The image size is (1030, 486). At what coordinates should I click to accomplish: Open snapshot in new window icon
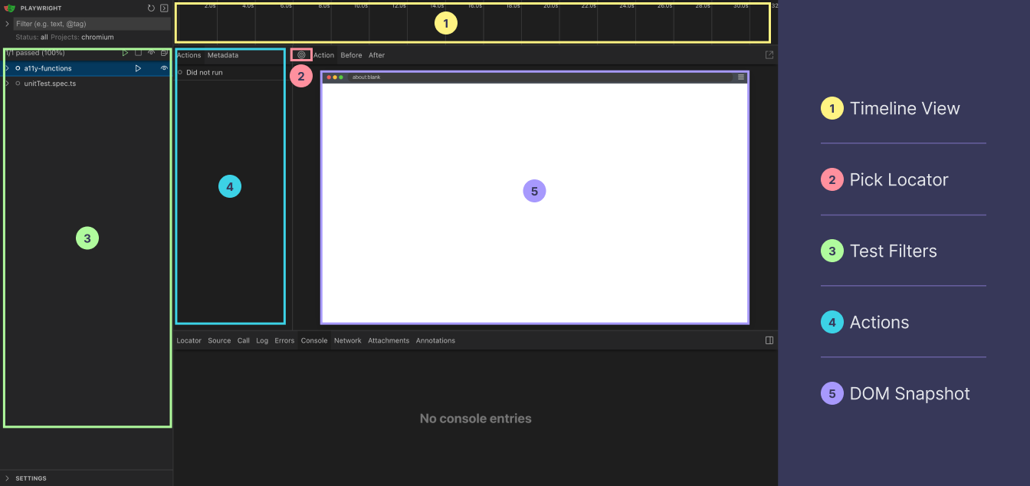[769, 55]
